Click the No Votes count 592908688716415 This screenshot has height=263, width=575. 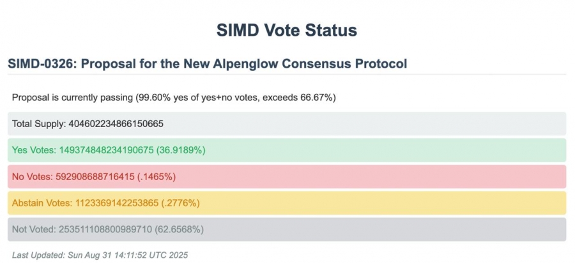[95, 177]
